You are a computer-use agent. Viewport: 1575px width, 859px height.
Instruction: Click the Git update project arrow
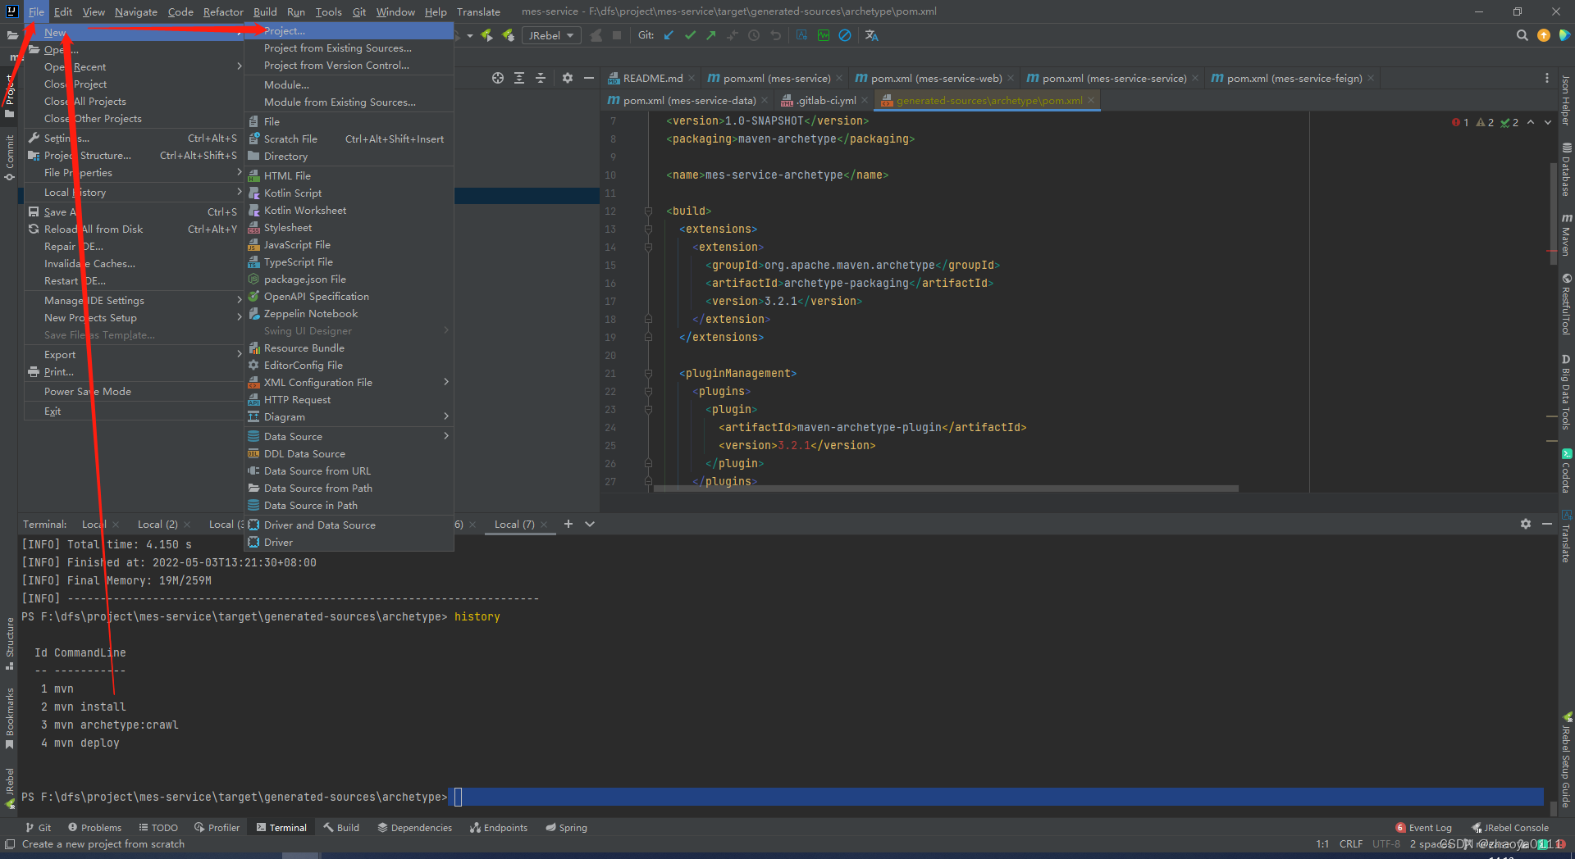pos(669,35)
